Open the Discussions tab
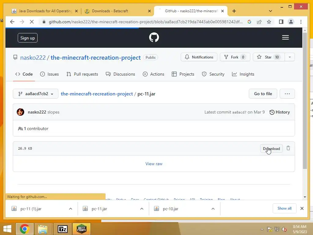 click(120, 74)
